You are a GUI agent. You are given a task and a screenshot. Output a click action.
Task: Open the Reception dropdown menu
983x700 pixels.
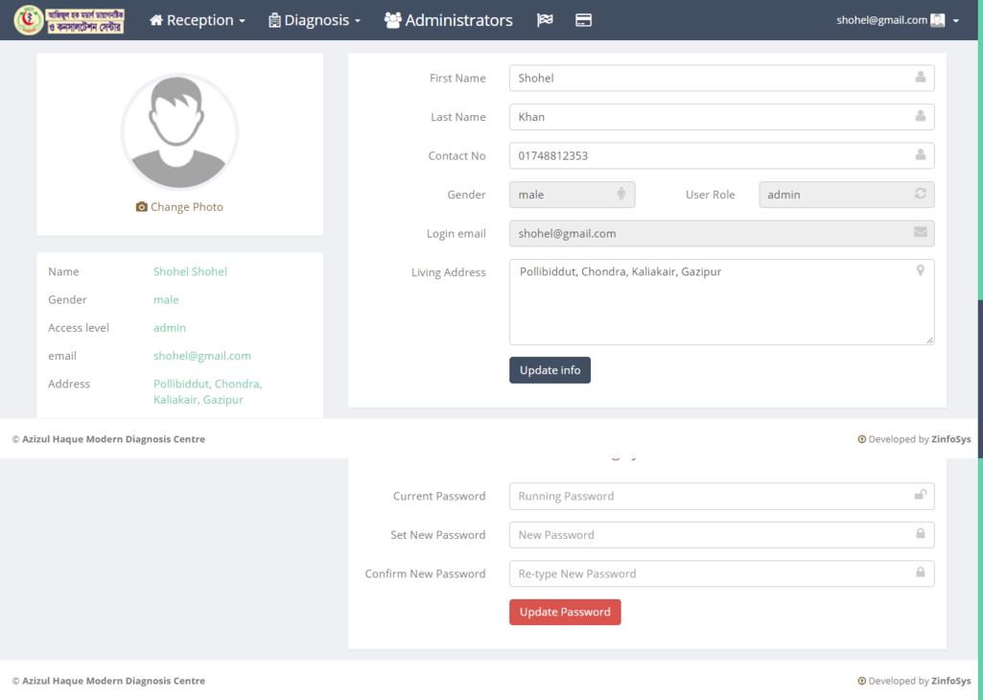(x=198, y=20)
